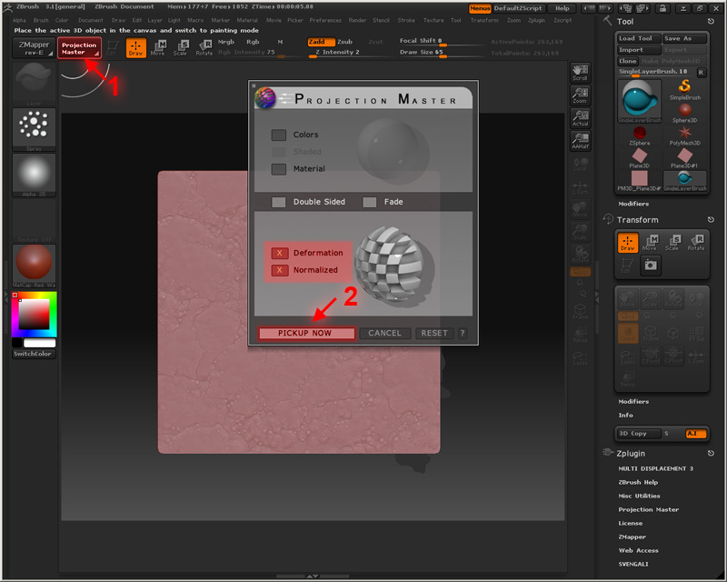Viewport: 727px width, 582px height.
Task: Click the Scroll canvas icon
Action: 580,73
